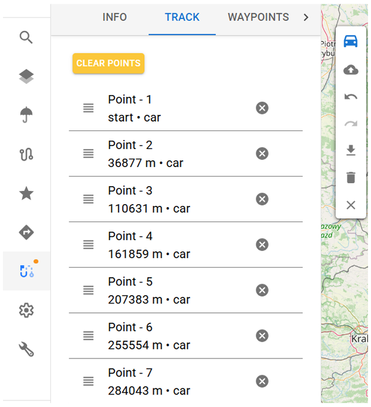Click the cloud upload icon
This screenshot has height=407, width=371.
coord(351,70)
